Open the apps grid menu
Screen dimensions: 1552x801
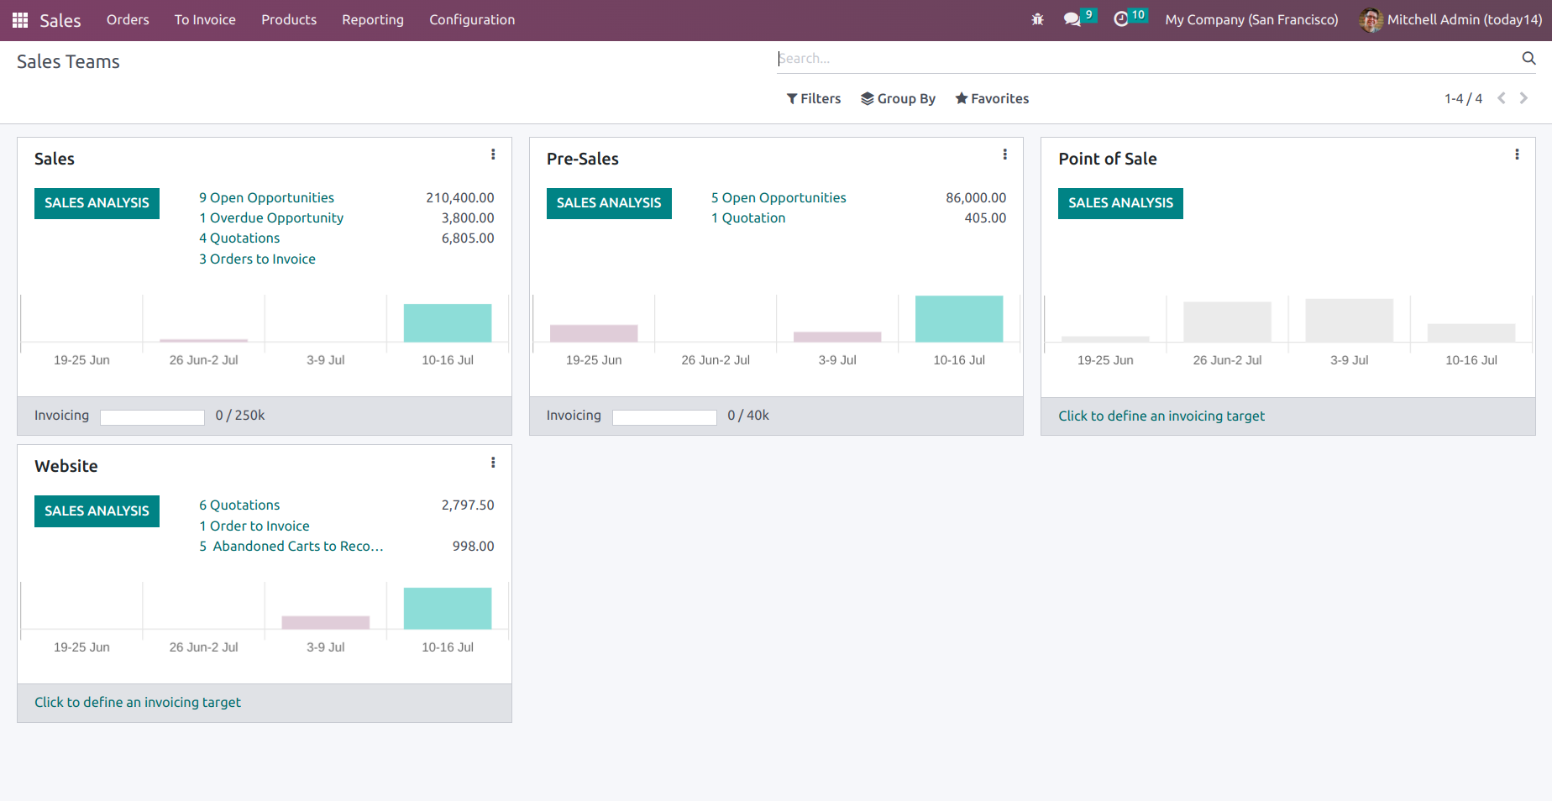[x=18, y=19]
